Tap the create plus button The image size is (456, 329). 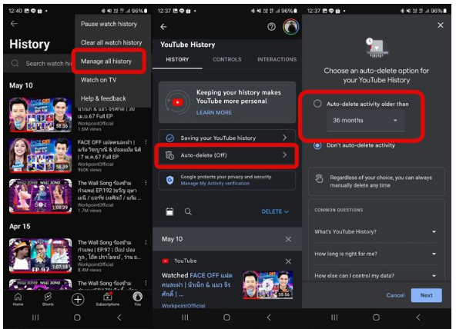click(x=78, y=299)
